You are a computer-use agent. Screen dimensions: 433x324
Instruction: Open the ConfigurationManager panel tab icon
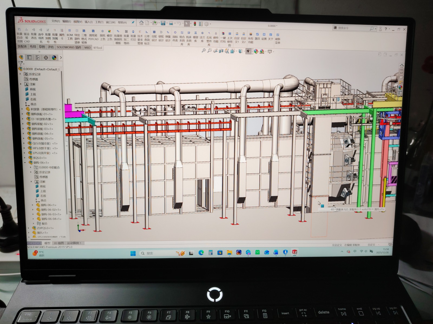coord(38,58)
